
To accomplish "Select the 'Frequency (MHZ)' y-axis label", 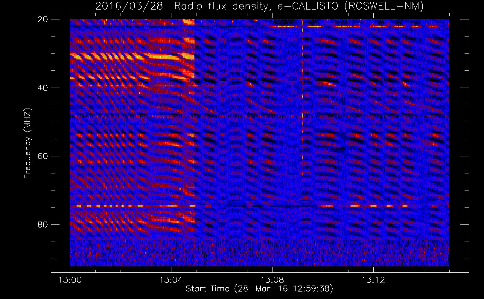I will [28, 143].
